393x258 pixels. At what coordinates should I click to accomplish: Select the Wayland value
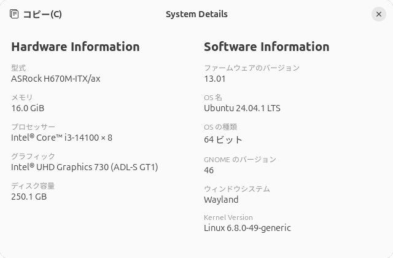221,200
